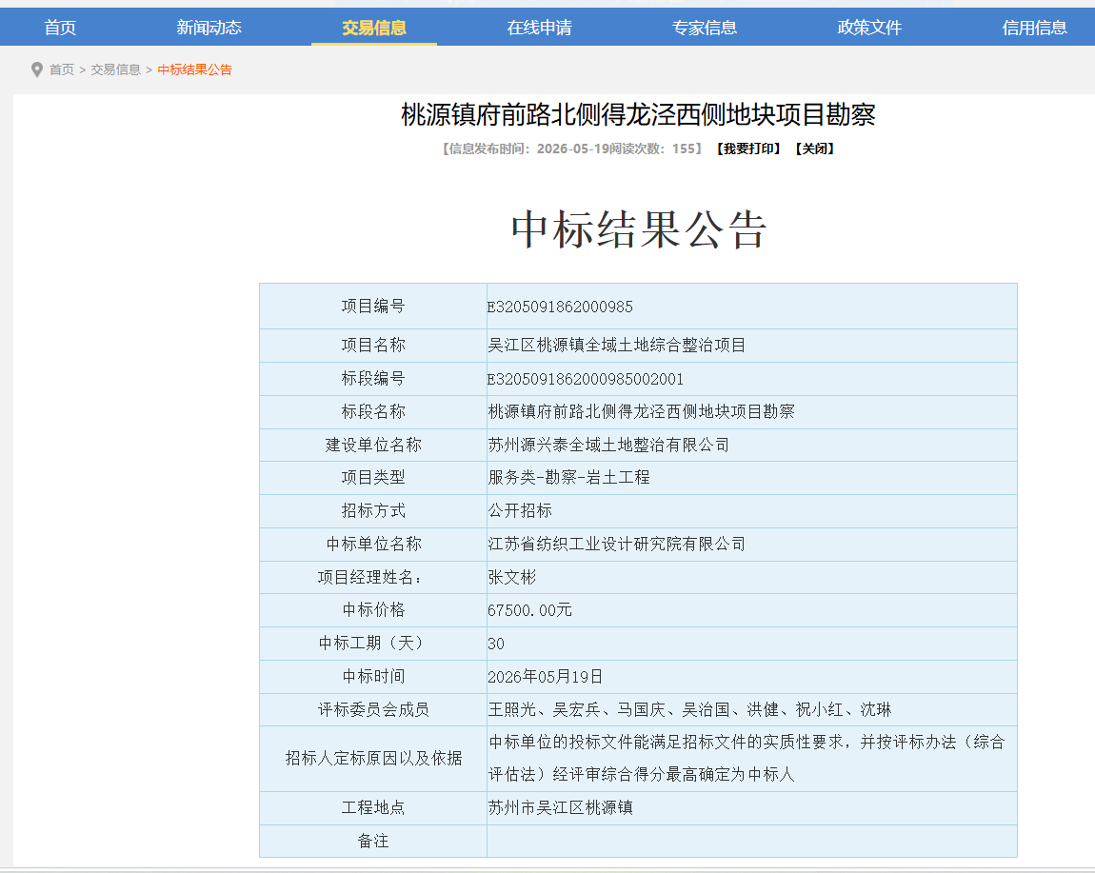Click project type 服务类-勘察-岩土工程
Screen dimensions: 1095x873
(568, 477)
